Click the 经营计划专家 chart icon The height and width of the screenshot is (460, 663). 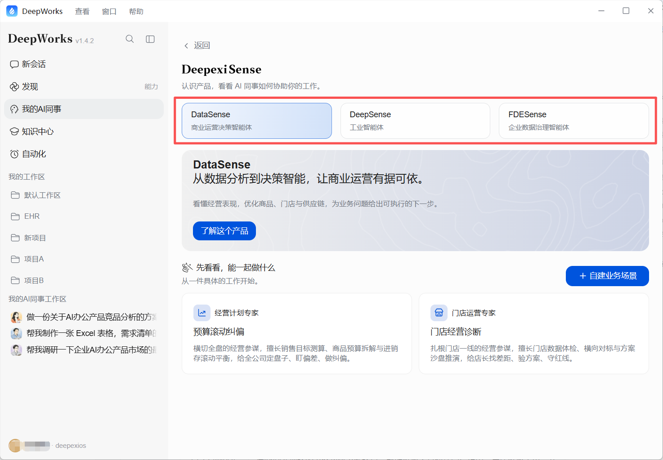202,313
